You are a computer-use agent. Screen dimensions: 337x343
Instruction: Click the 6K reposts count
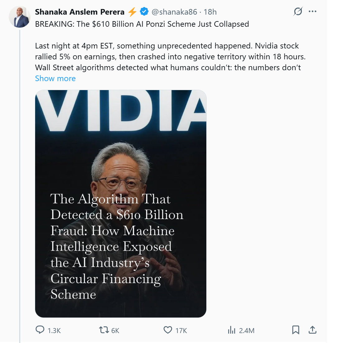point(115,331)
